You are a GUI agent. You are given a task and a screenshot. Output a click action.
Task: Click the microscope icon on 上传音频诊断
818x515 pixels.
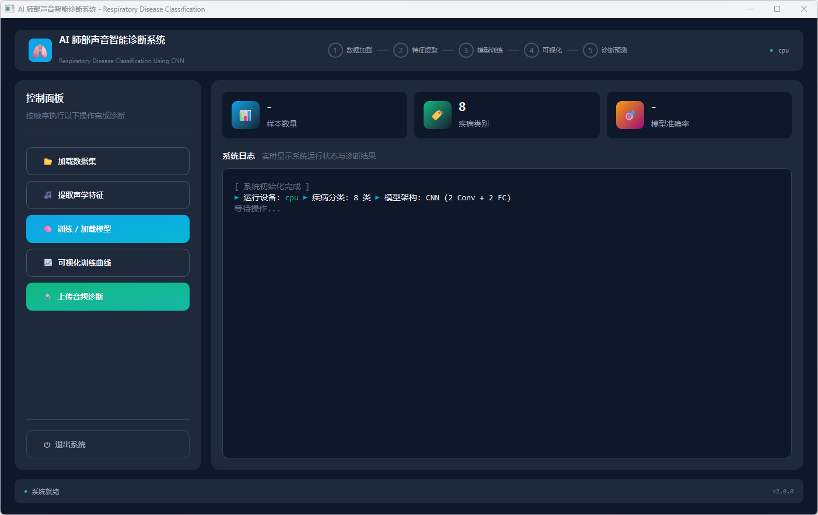48,297
